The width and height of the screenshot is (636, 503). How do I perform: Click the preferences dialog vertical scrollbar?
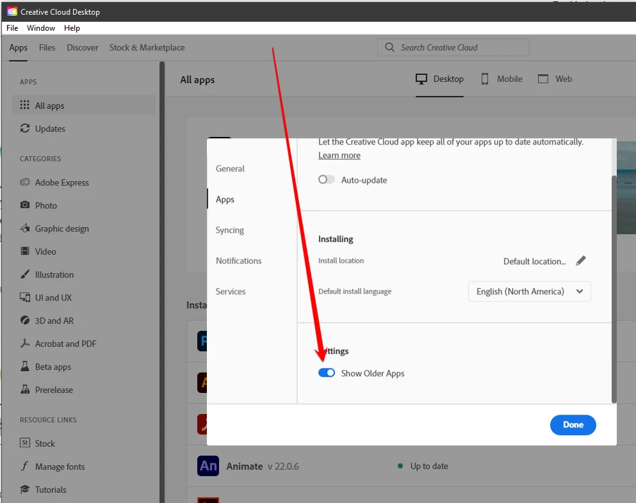(614, 289)
